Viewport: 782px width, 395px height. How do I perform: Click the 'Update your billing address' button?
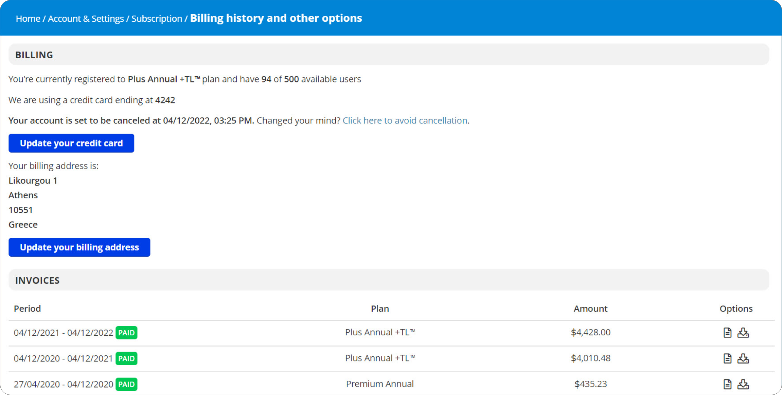pyautogui.click(x=79, y=247)
